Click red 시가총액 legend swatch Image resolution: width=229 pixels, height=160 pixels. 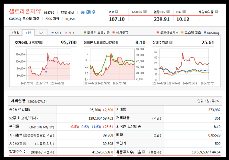pos(114,32)
